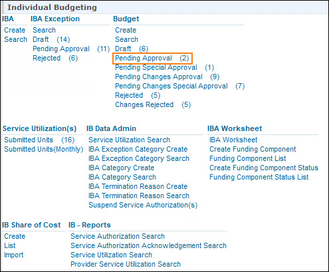View Changes Rejected budgets
The width and height of the screenshot is (329, 272).
coord(144,104)
